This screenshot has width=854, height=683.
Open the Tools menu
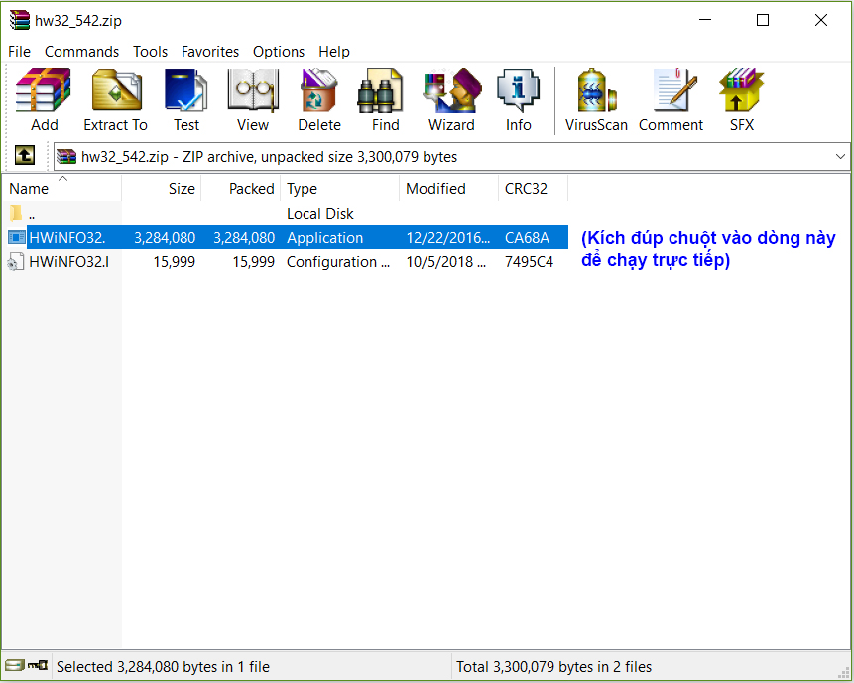151,52
